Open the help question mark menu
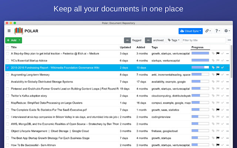Image resolution: width=237 pixels, height=148 pixels. [x=217, y=31]
